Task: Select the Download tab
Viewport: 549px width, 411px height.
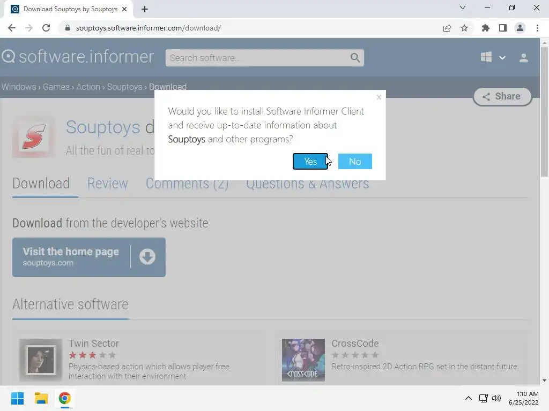Action: (x=41, y=184)
